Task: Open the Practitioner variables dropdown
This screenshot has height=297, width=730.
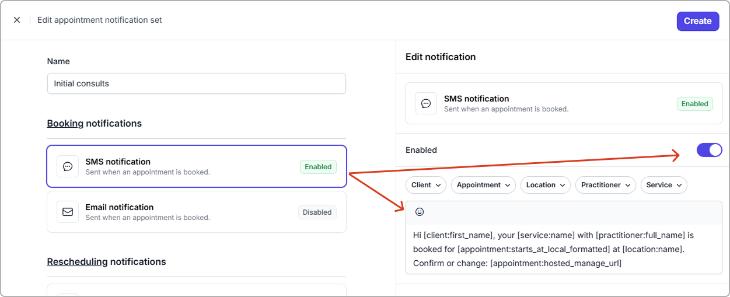Action: click(605, 185)
